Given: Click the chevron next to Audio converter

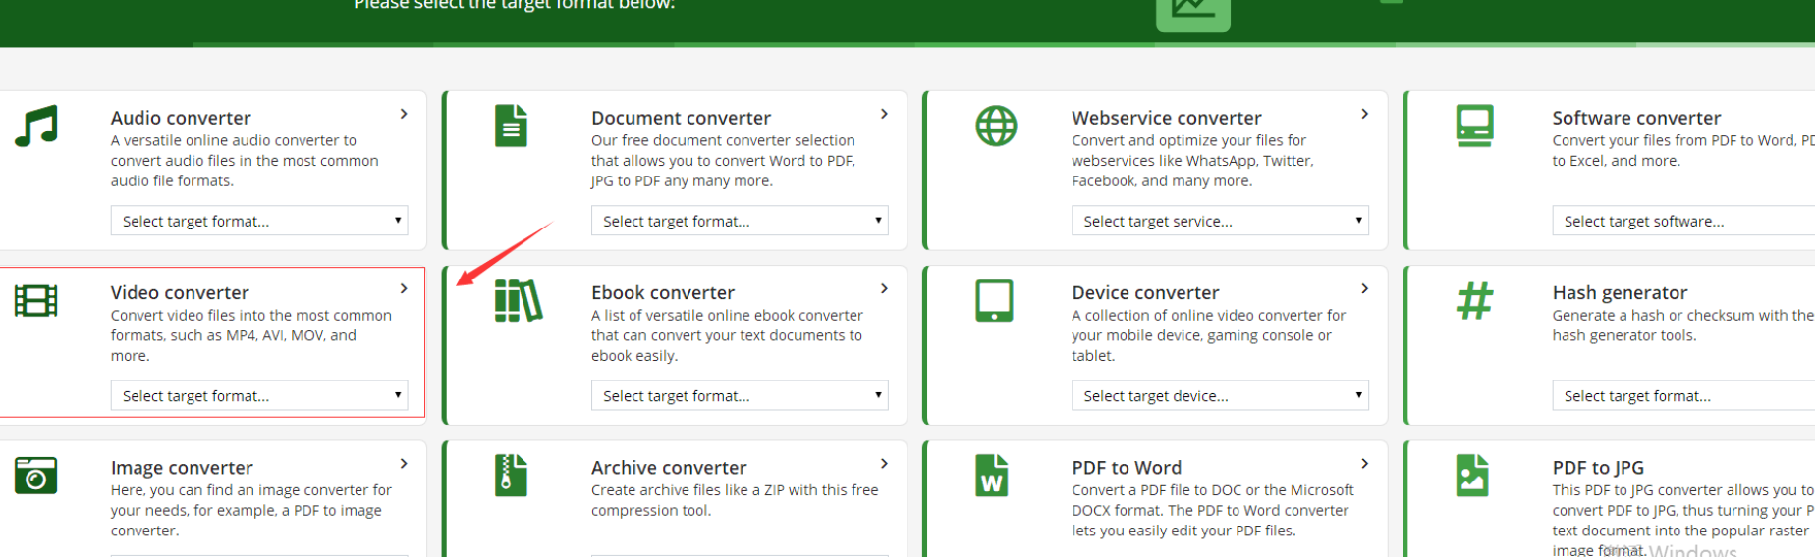Looking at the screenshot, I should click(404, 114).
